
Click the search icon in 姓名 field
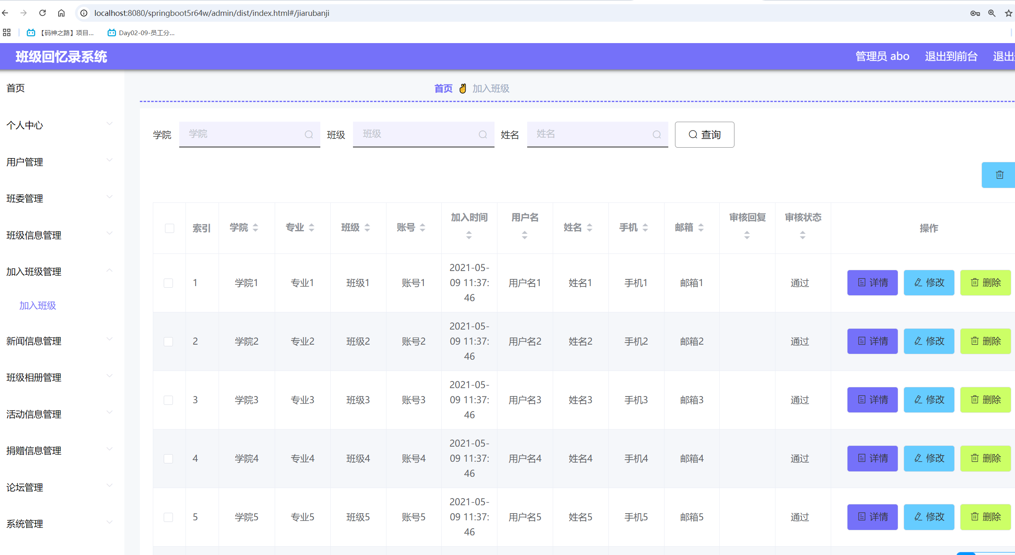tap(657, 134)
